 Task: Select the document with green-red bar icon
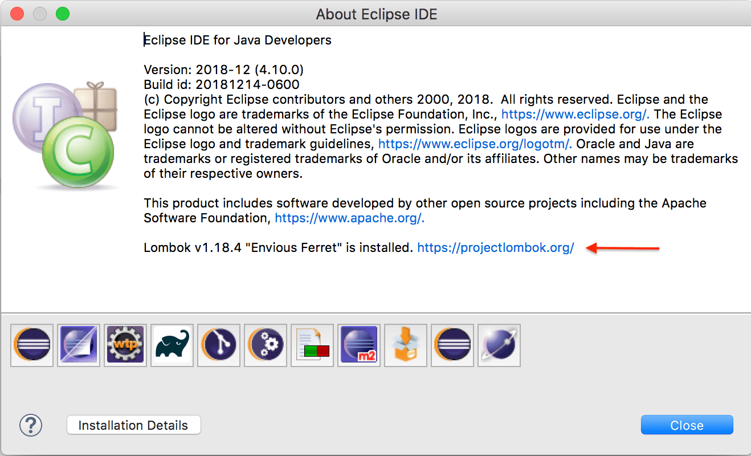tap(312, 345)
